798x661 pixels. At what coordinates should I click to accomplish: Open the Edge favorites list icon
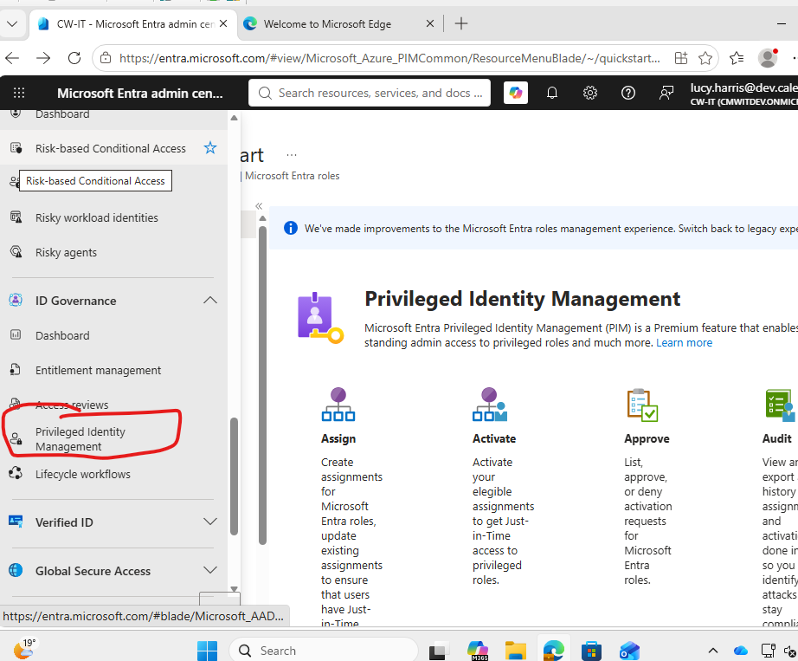point(737,58)
